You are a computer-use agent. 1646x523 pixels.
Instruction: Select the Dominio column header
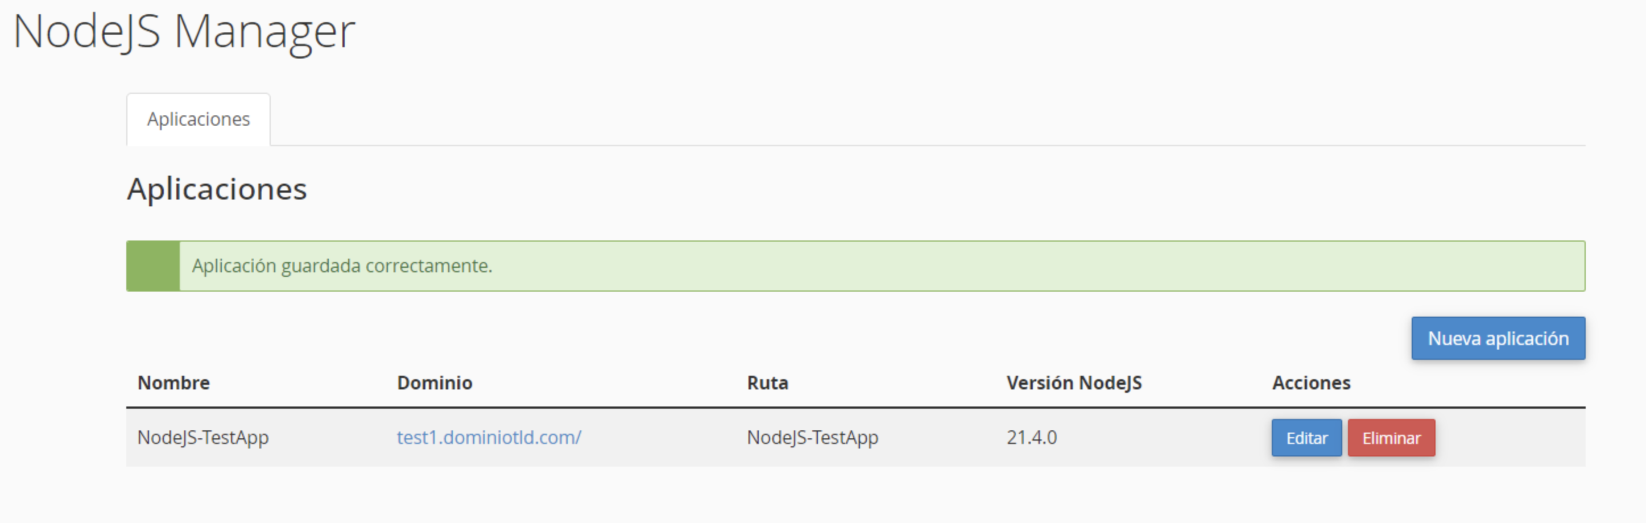(435, 383)
